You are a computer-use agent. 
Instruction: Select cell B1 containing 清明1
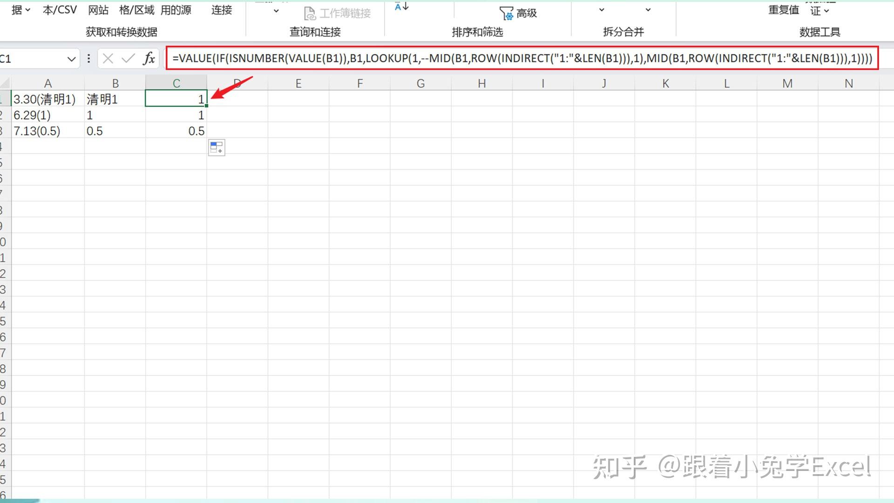pyautogui.click(x=115, y=99)
